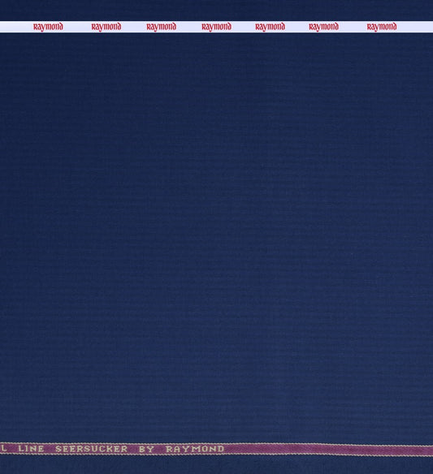Click the fifth Raymond logo from the left
This screenshot has height=474, width=433.
[x=271, y=27]
